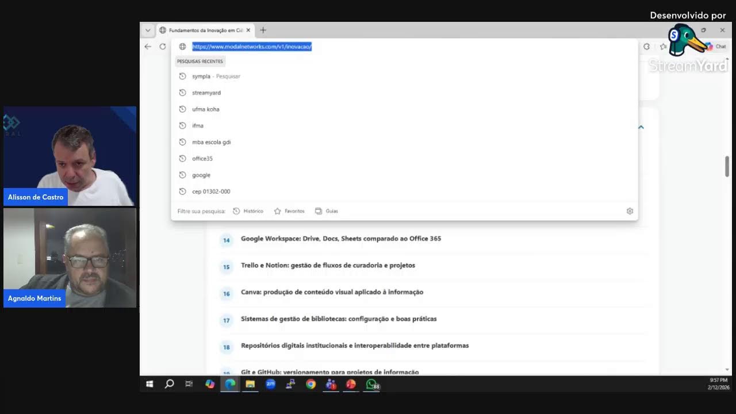Select the 'sympla' recent search
736x414 pixels.
(404, 76)
